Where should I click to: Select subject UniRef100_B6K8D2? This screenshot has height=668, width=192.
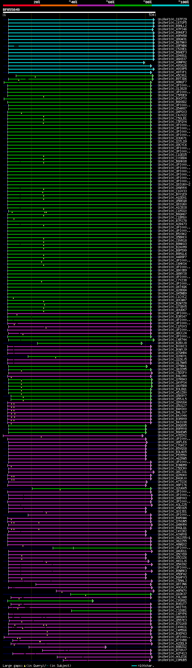(172, 102)
